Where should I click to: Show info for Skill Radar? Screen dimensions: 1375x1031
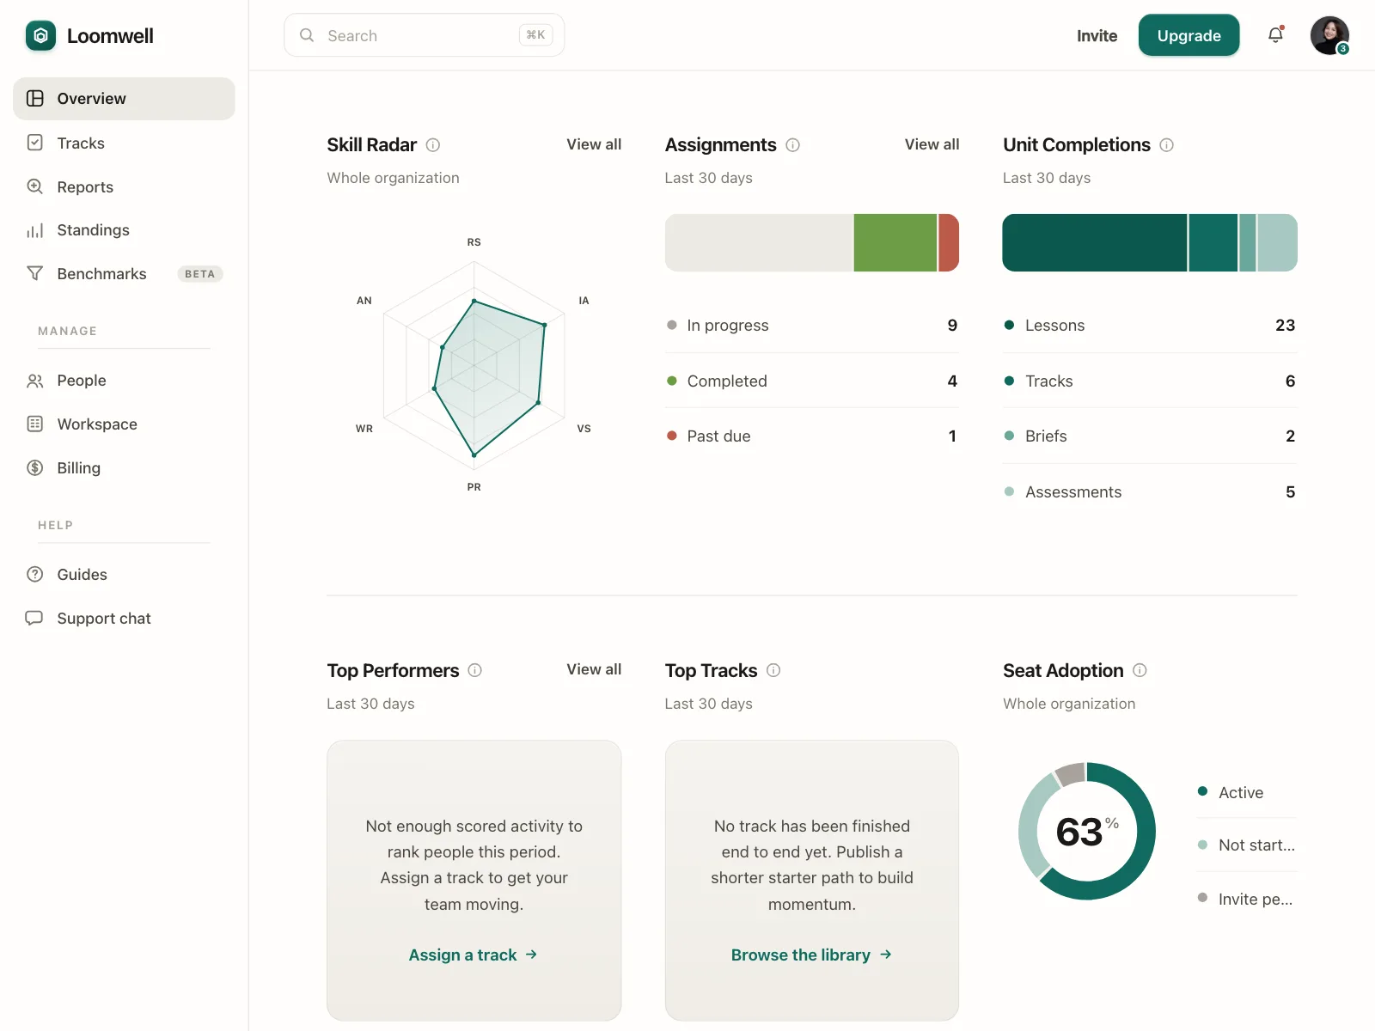[433, 145]
